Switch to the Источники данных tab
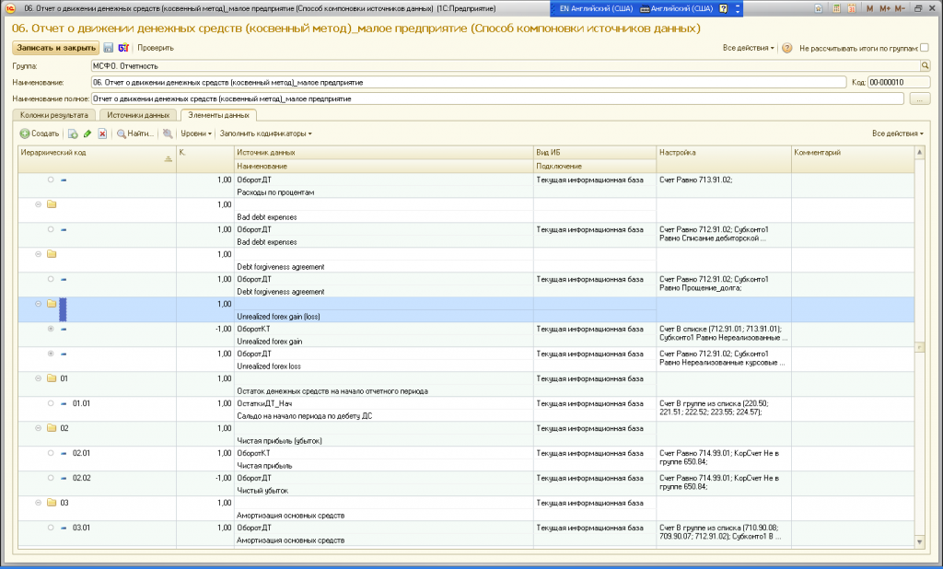Image resolution: width=943 pixels, height=569 pixels. [138, 115]
